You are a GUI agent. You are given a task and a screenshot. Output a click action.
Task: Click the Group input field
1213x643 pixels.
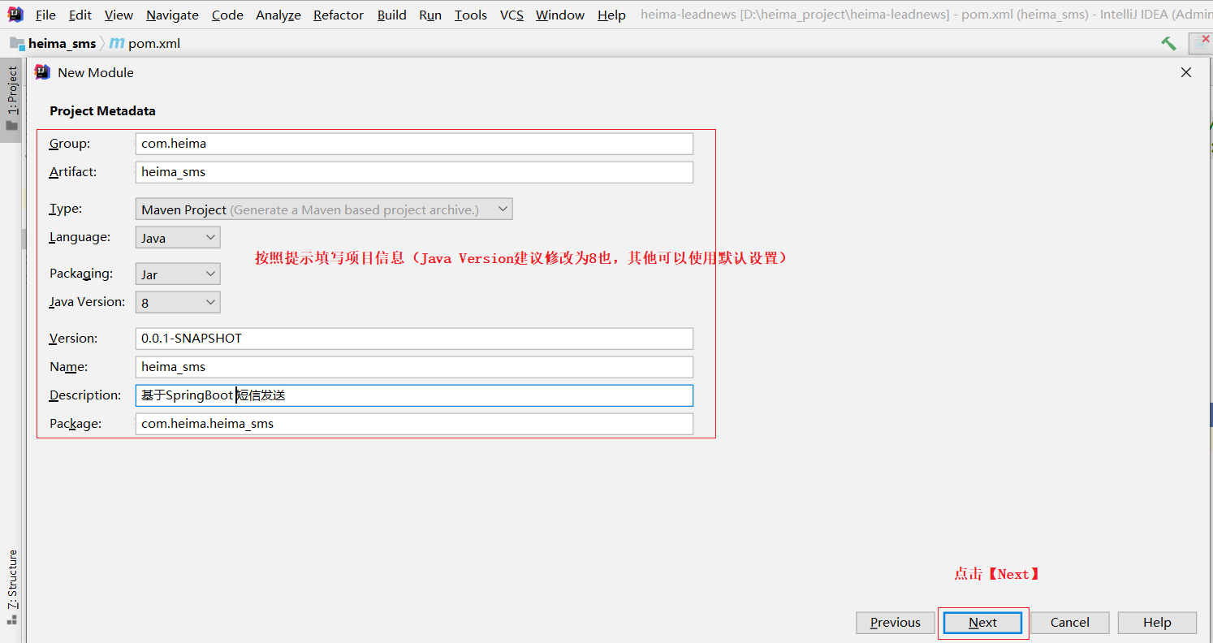click(414, 144)
